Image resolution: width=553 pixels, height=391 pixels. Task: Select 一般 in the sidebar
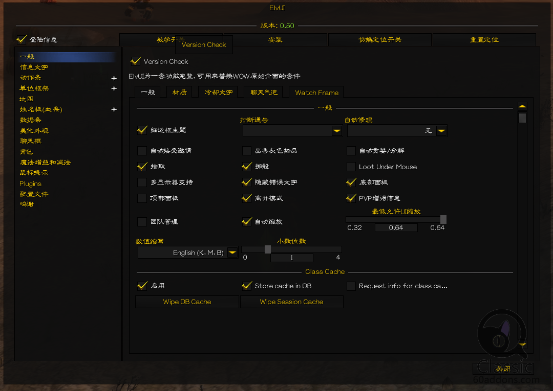click(x=67, y=57)
